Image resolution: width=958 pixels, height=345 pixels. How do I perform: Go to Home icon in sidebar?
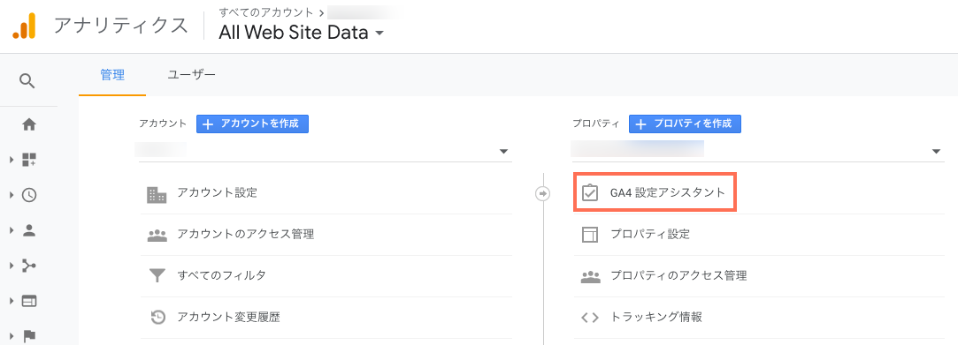point(28,125)
